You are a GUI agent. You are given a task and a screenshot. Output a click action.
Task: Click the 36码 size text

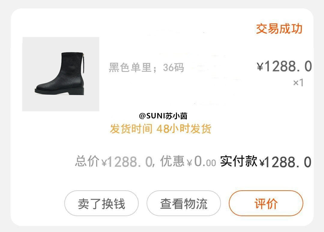click(173, 68)
